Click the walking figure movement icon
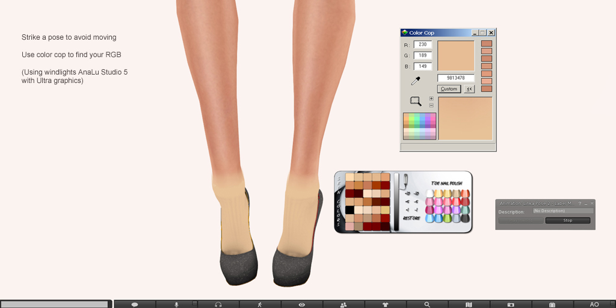 tap(260, 304)
